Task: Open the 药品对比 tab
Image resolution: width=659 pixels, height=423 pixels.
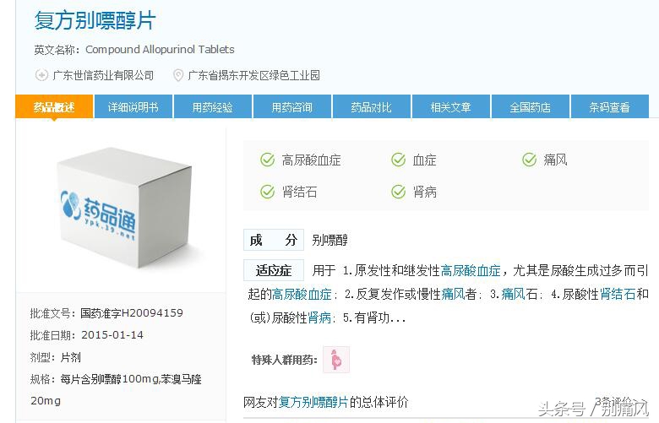Action: coord(372,106)
